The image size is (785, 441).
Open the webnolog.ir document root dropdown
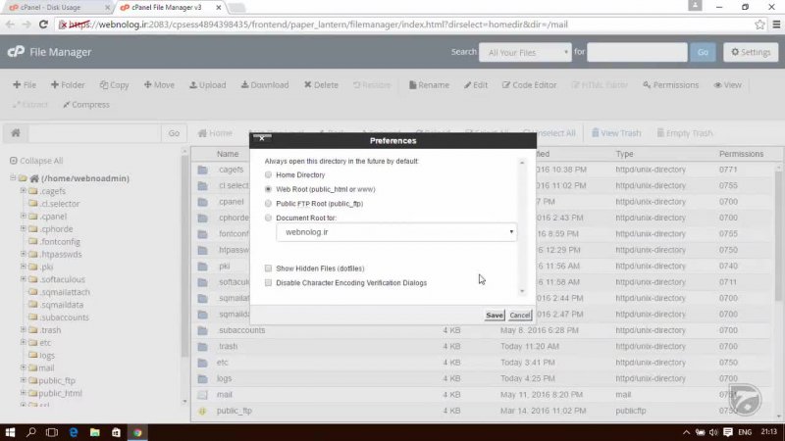click(395, 232)
